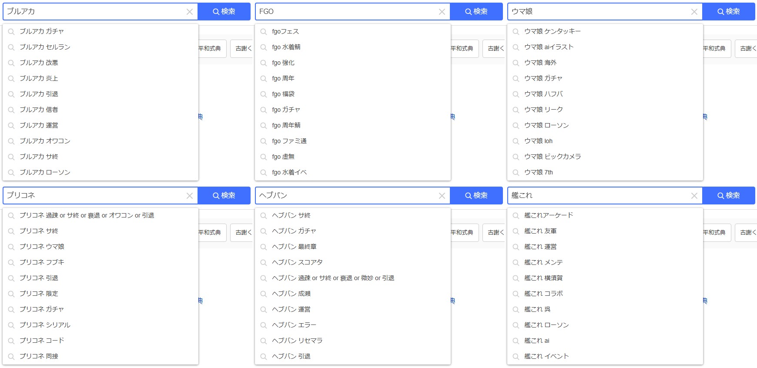Click the 検索 button beside the FGO query

pos(476,12)
